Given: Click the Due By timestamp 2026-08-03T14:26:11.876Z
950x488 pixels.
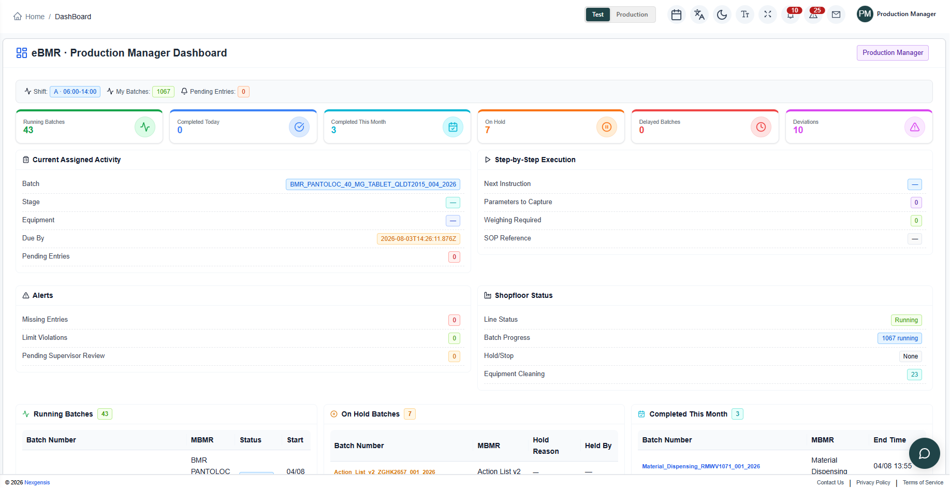Looking at the screenshot, I should click(x=418, y=239).
